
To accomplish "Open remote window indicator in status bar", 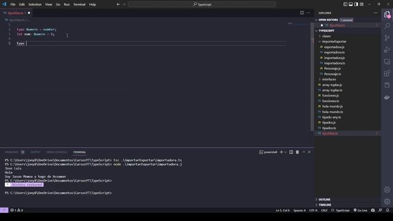I will (x=4, y=210).
